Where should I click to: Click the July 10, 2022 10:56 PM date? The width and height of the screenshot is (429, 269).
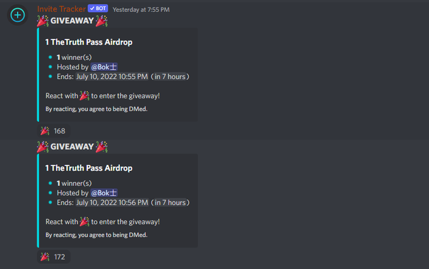point(112,202)
